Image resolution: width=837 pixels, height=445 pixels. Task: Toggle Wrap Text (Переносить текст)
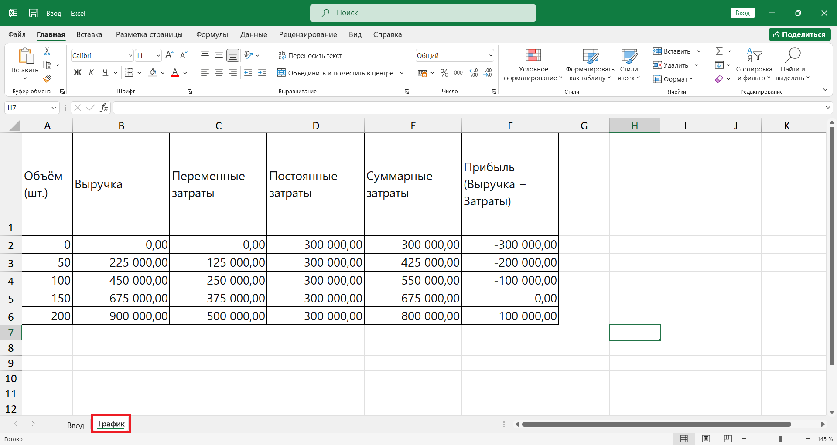tap(310, 55)
